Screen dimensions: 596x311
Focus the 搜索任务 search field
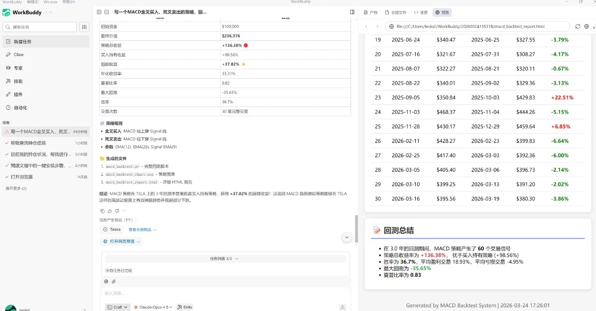pos(40,27)
